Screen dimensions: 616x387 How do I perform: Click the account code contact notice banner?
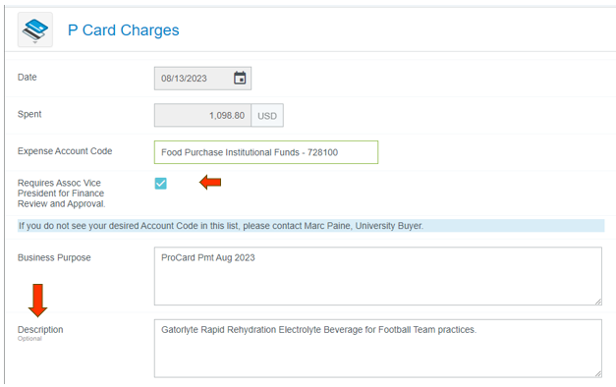(x=310, y=226)
